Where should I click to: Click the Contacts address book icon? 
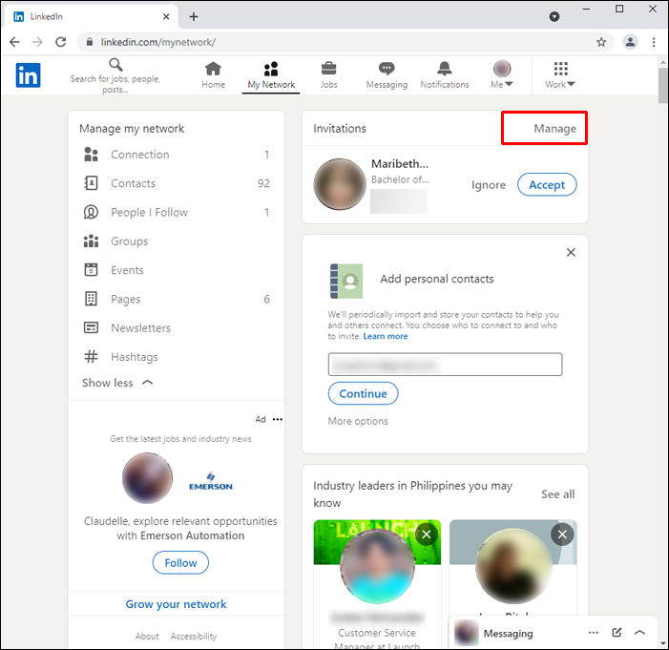(x=91, y=183)
